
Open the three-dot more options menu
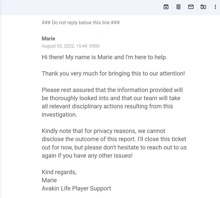click(215, 7)
